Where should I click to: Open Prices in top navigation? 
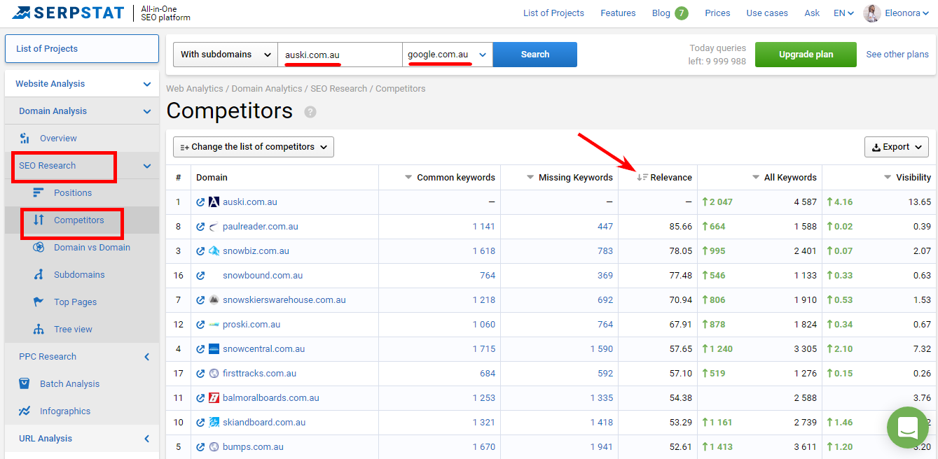717,13
